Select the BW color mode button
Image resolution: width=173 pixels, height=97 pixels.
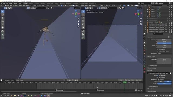pos(161,82)
